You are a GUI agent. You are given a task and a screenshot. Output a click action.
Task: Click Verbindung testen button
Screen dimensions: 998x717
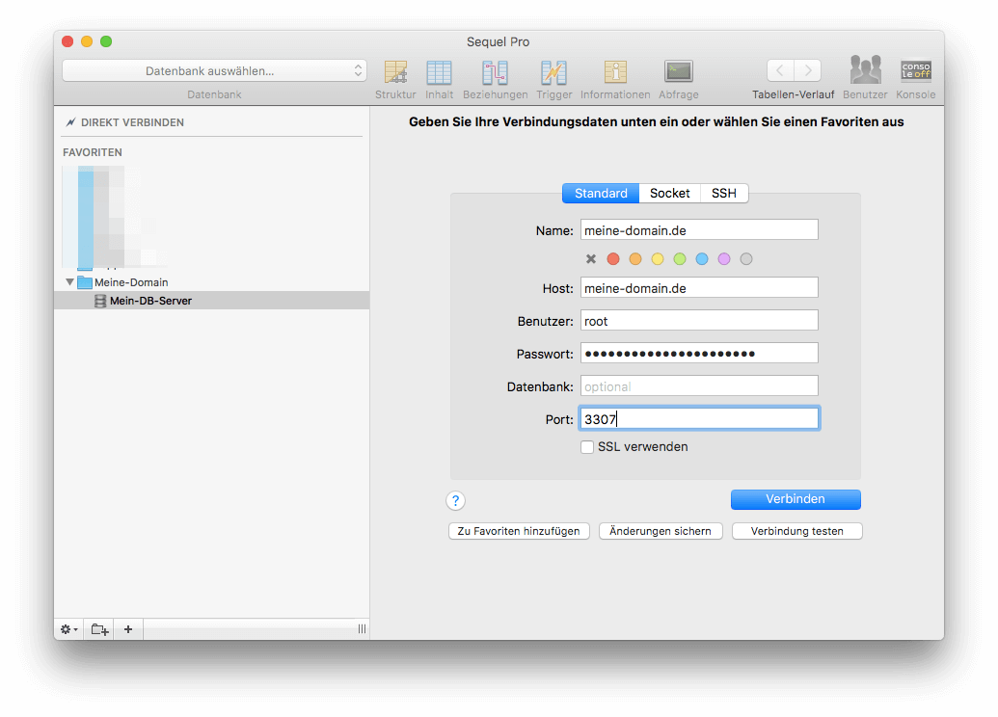796,531
